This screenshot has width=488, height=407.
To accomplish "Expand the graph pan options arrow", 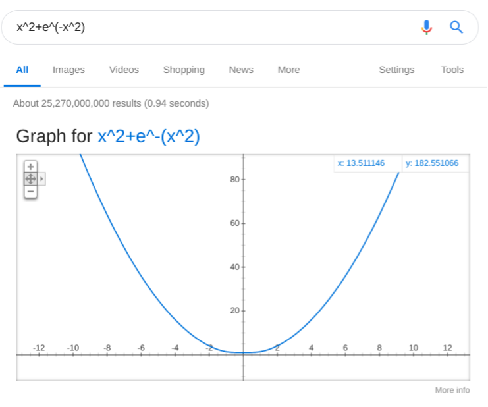I will (42, 179).
